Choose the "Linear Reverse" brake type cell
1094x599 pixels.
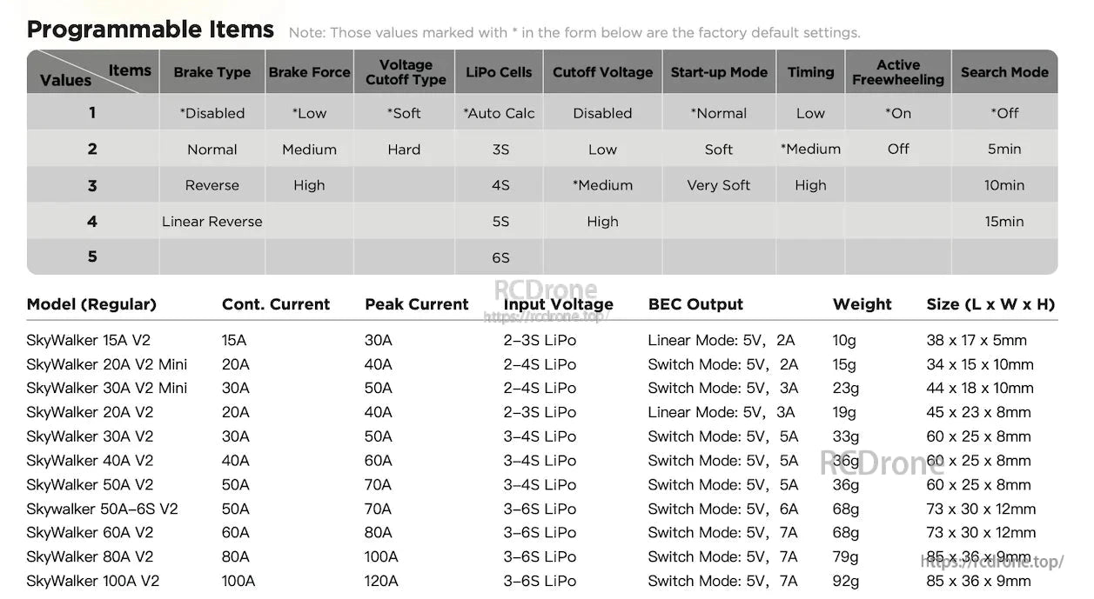pyautogui.click(x=211, y=222)
